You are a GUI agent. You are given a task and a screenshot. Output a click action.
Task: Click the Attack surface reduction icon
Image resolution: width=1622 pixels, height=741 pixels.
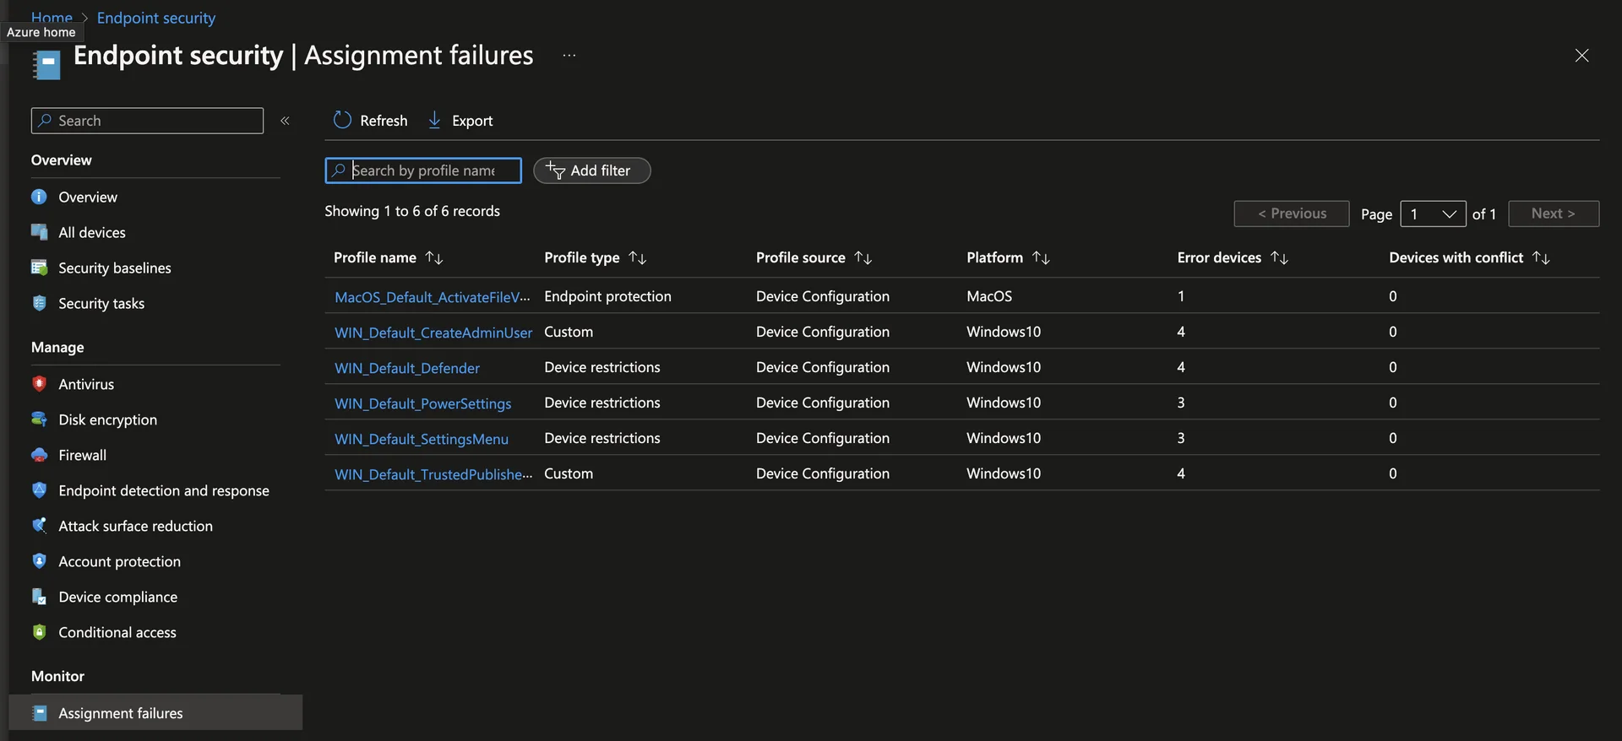click(39, 526)
